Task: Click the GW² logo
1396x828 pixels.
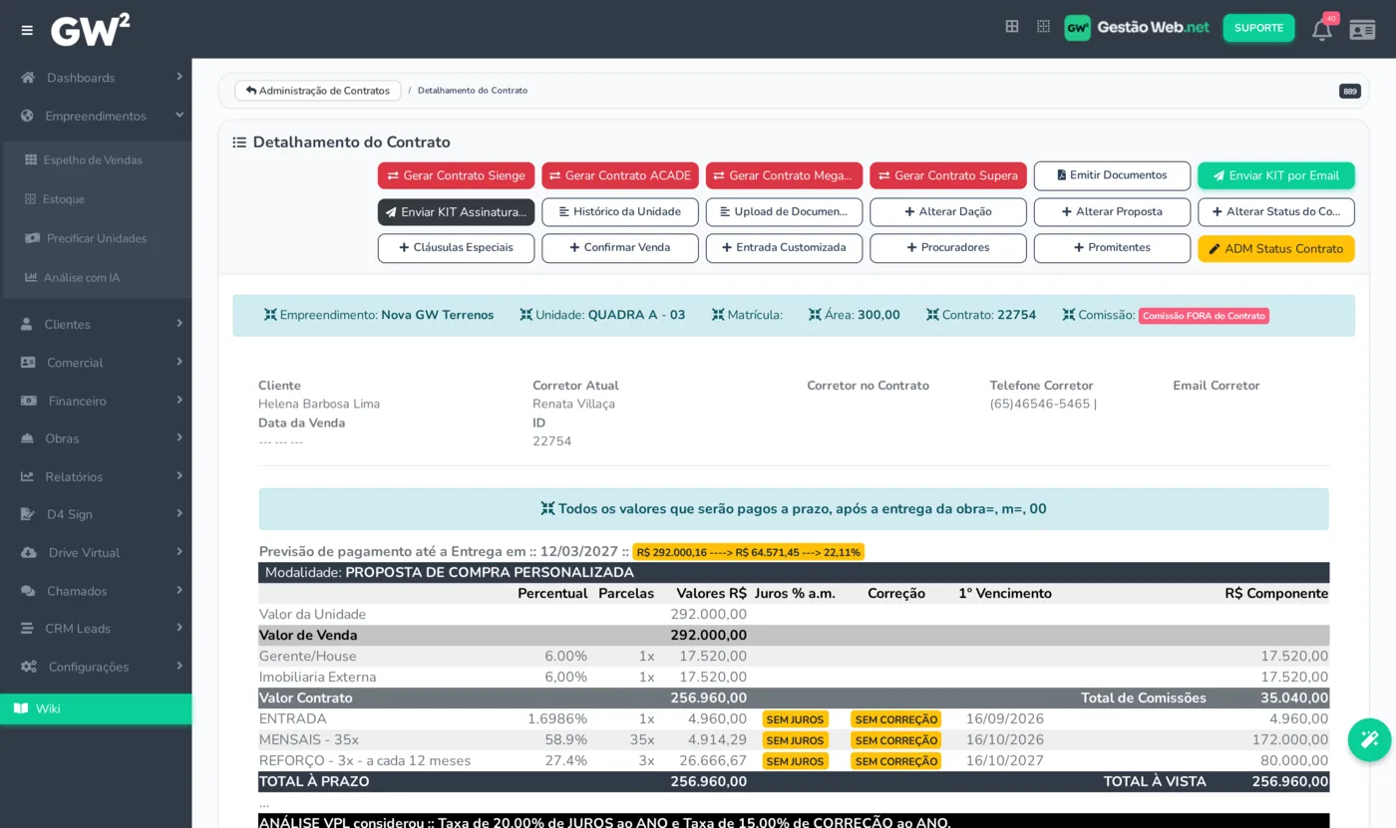Action: (x=91, y=30)
